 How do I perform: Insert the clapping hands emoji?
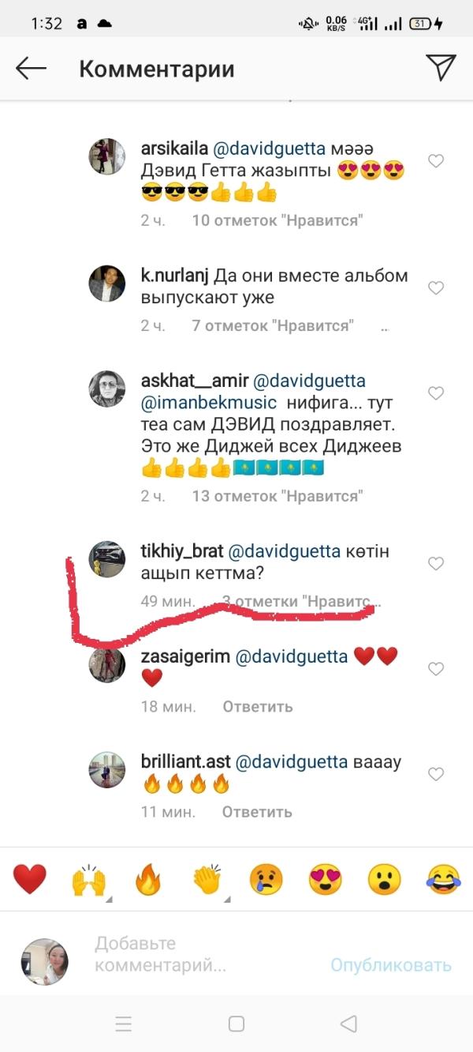pyautogui.click(x=207, y=879)
